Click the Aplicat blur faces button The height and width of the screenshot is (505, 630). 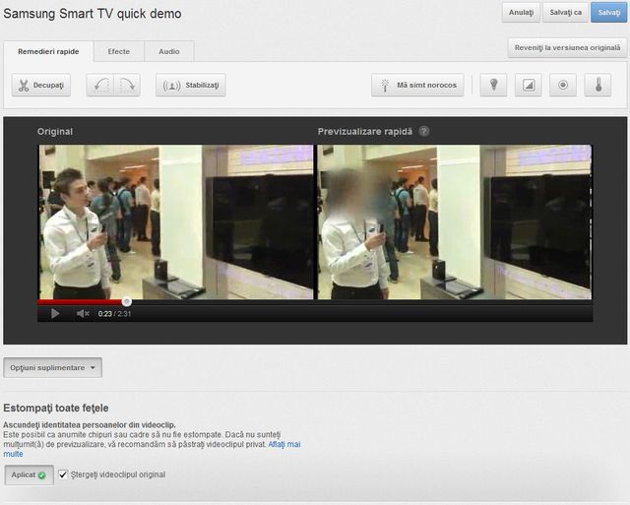tap(29, 474)
